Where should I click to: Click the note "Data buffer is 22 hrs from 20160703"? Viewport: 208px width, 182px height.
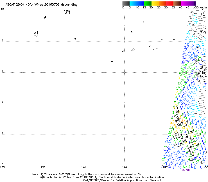pyautogui.click(x=68, y=177)
